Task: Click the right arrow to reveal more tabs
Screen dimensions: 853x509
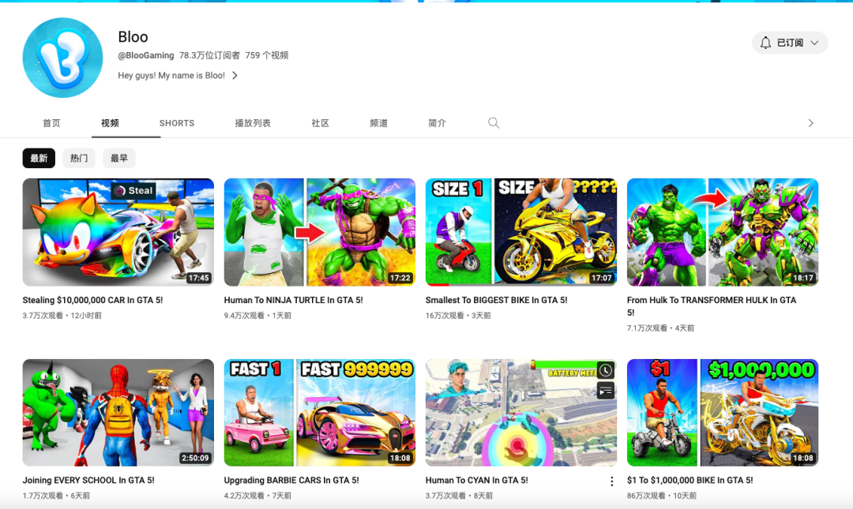Action: [x=810, y=123]
